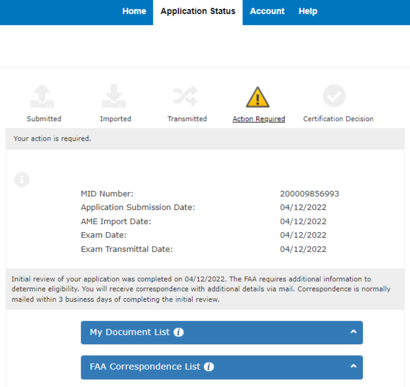Collapse FAA Correspondence List using chevron
Image resolution: width=410 pixels, height=387 pixels.
click(x=353, y=366)
